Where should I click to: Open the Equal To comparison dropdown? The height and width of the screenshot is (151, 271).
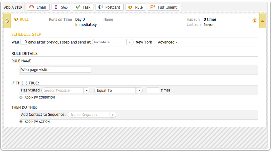(139, 91)
